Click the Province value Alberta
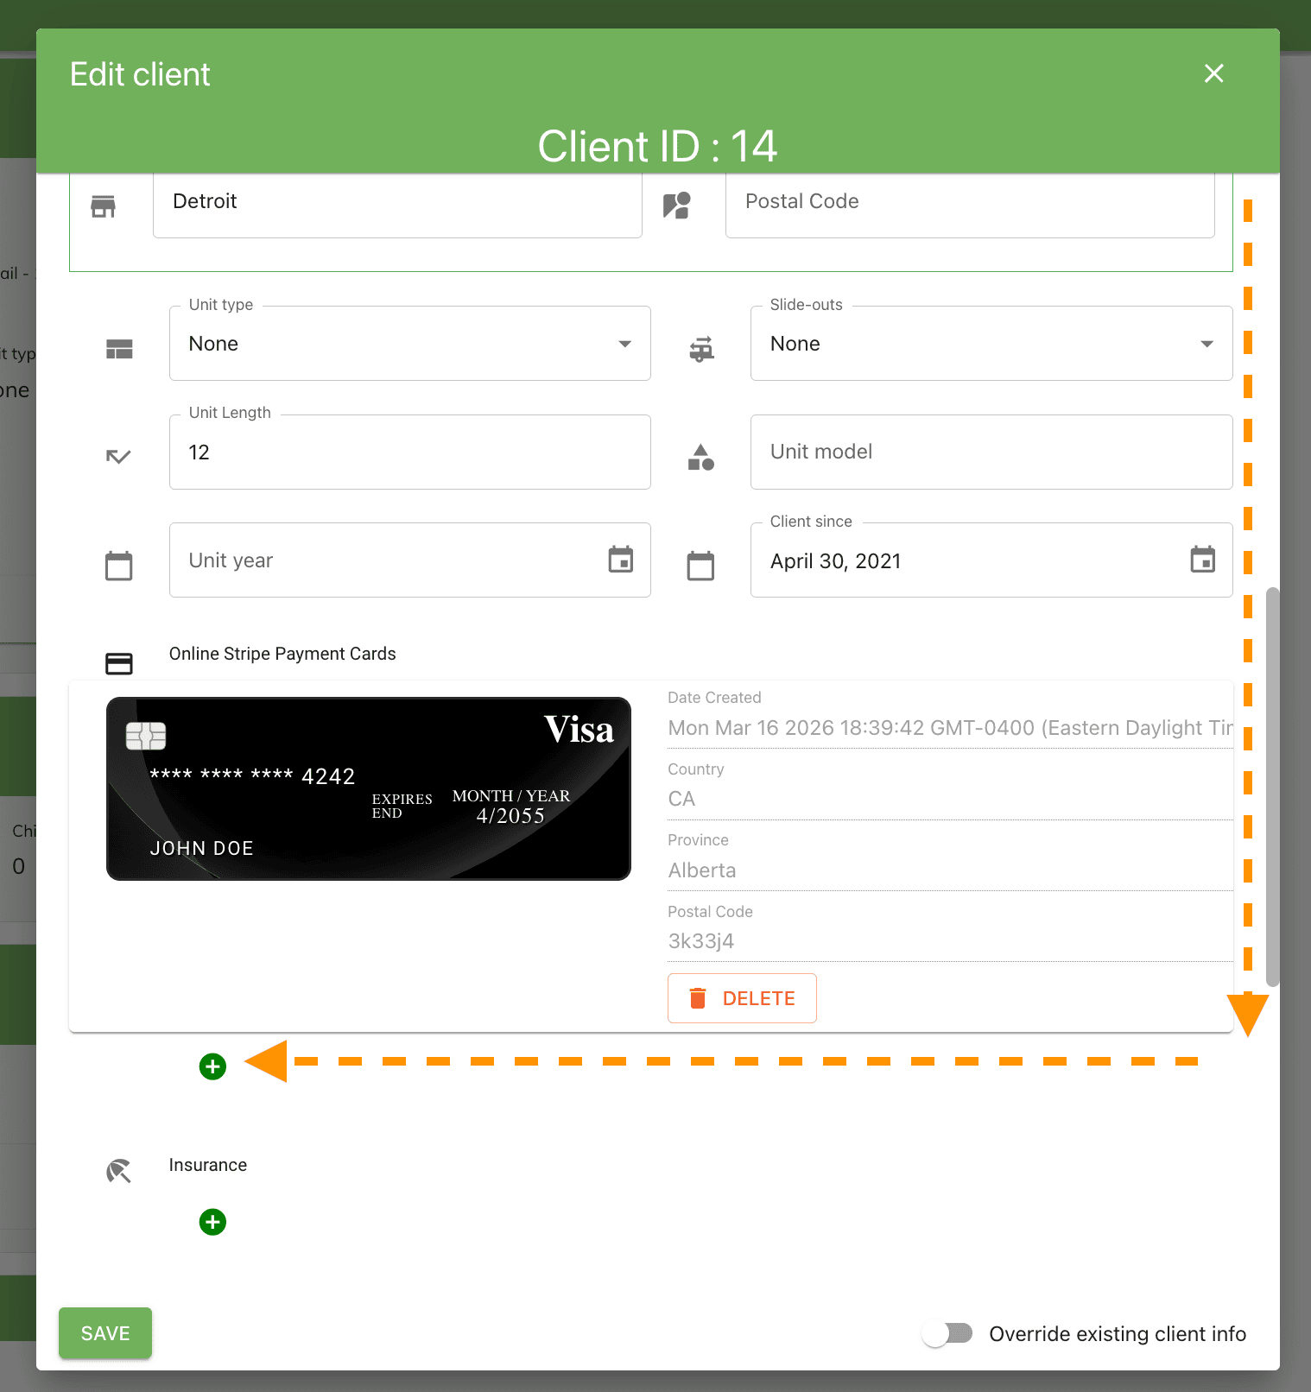 (702, 870)
